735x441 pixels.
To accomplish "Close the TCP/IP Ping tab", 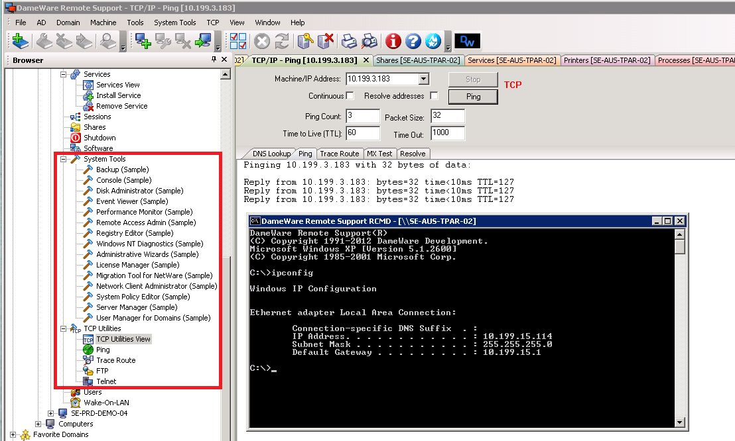I will tap(366, 60).
